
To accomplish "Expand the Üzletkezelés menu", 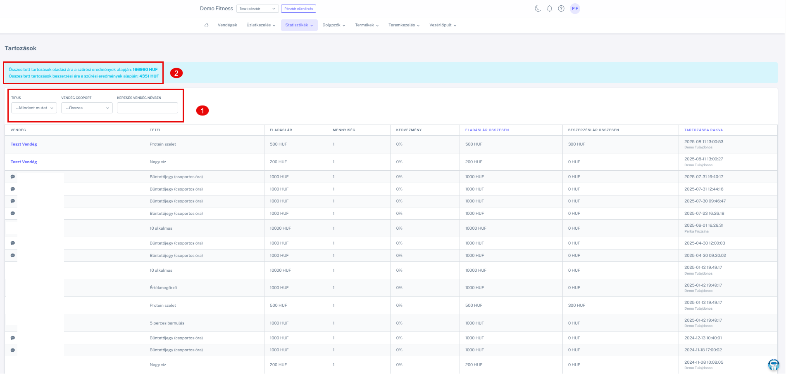I will pos(261,25).
